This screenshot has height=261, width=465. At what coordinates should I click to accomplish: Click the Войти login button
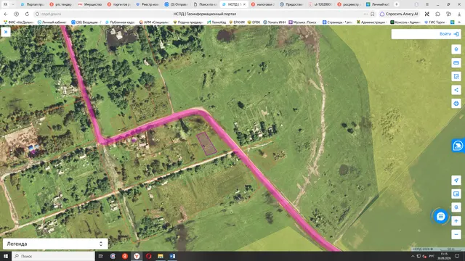pos(449,34)
